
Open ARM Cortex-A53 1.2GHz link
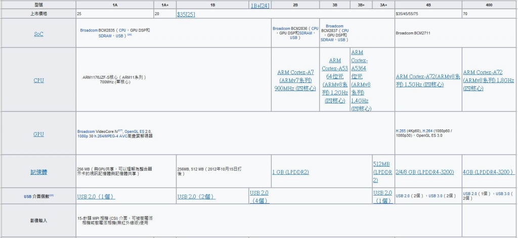coord(335,80)
